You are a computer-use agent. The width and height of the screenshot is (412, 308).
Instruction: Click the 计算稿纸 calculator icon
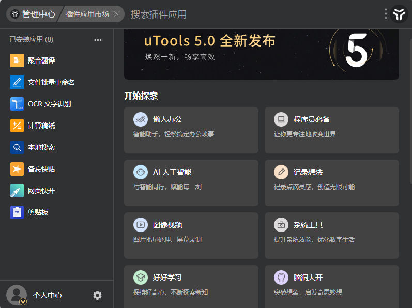click(x=17, y=126)
